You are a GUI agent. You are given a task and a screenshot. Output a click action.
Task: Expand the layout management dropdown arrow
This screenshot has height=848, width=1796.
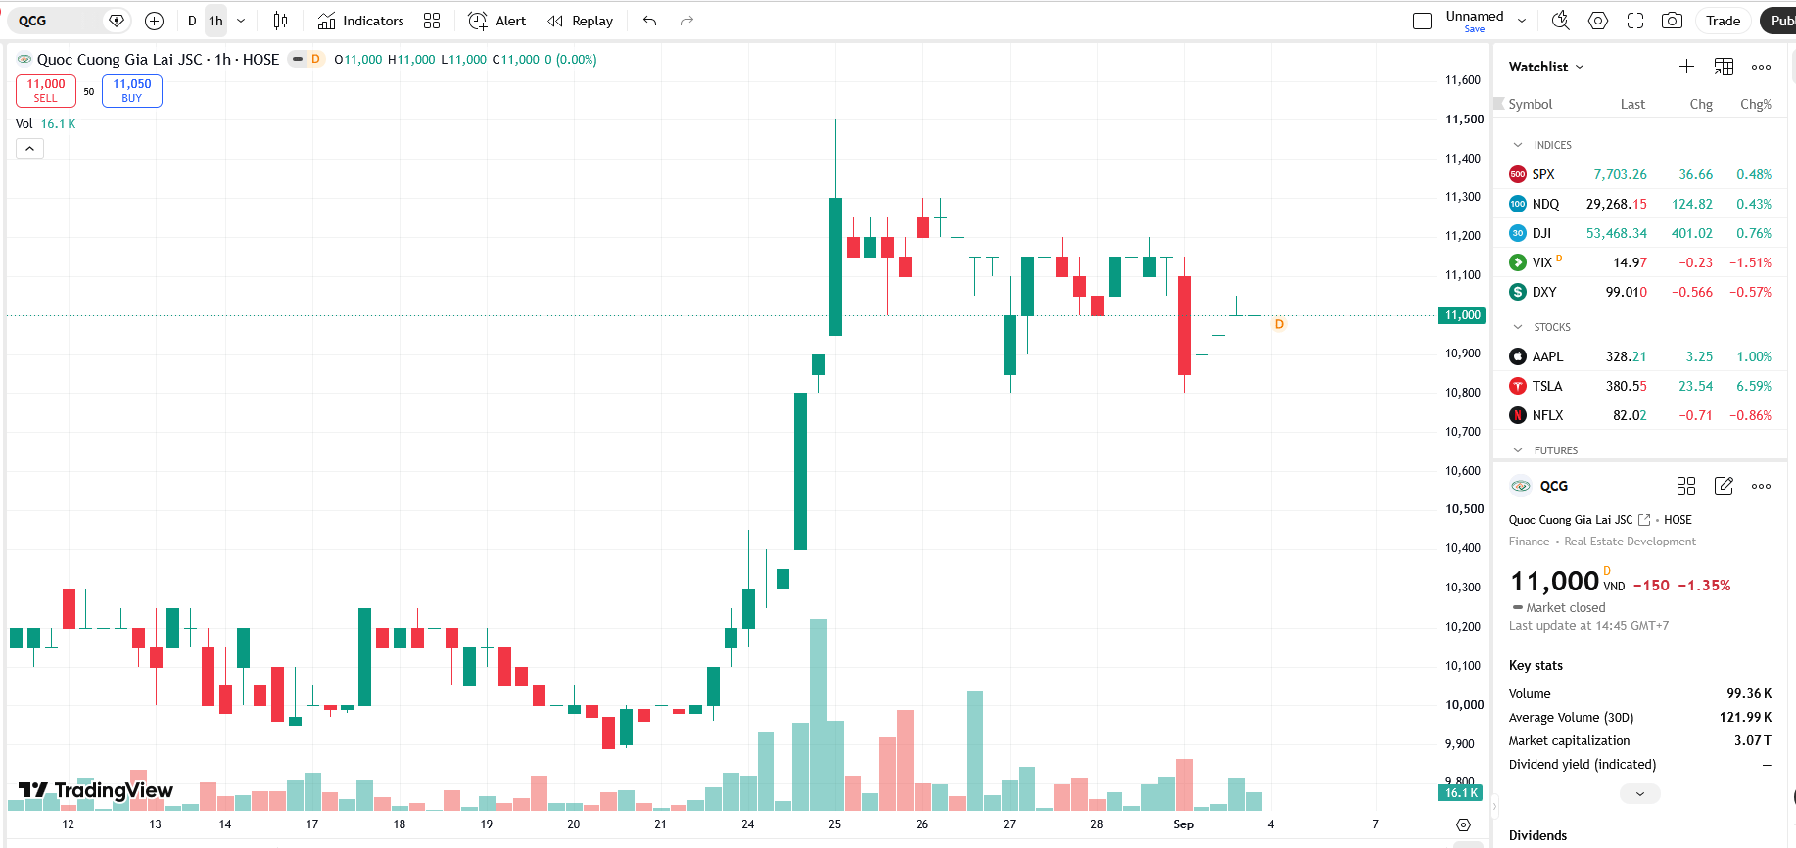point(1522,21)
